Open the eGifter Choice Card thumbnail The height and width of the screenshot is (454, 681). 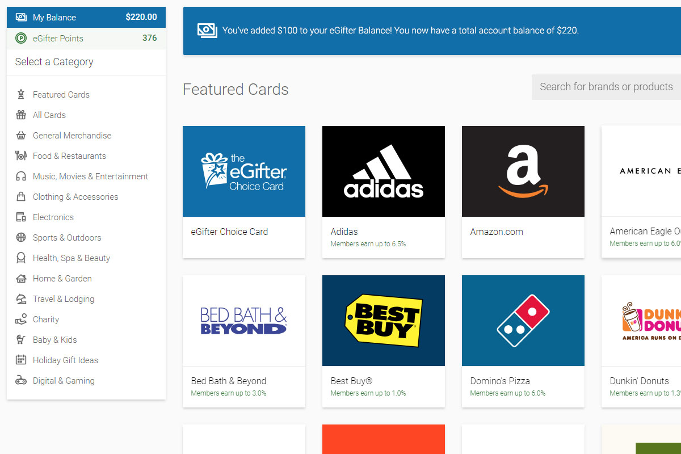pyautogui.click(x=244, y=171)
